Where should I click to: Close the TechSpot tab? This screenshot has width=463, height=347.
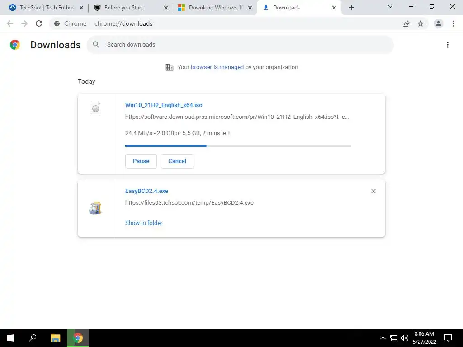point(81,8)
